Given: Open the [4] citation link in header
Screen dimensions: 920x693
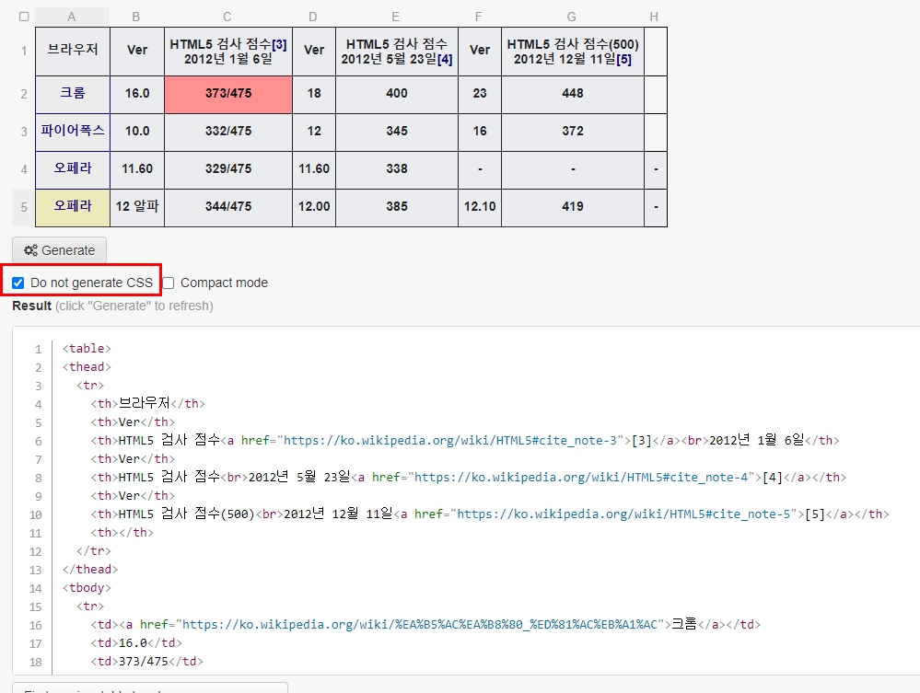Looking at the screenshot, I should 445,59.
